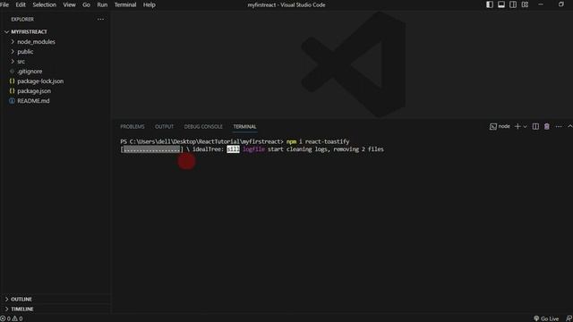Click Go Live in status bar

click(546, 318)
